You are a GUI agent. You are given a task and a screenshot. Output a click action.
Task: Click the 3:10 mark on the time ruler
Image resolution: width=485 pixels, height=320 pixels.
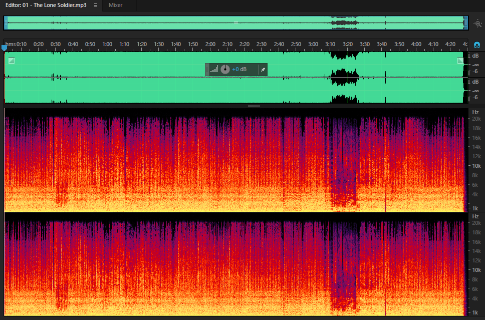coord(330,44)
